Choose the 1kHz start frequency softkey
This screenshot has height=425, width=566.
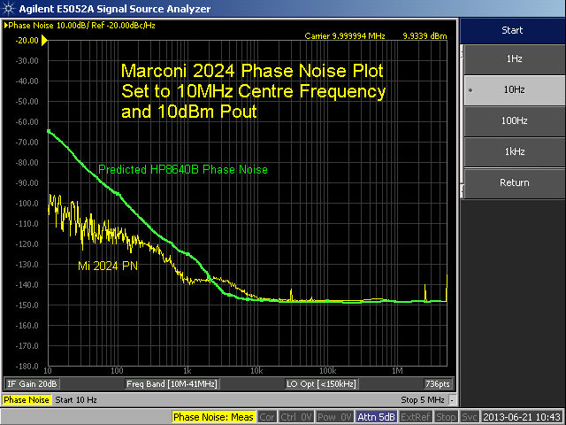click(515, 151)
